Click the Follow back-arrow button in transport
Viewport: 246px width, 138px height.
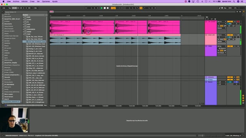pos(86,8)
